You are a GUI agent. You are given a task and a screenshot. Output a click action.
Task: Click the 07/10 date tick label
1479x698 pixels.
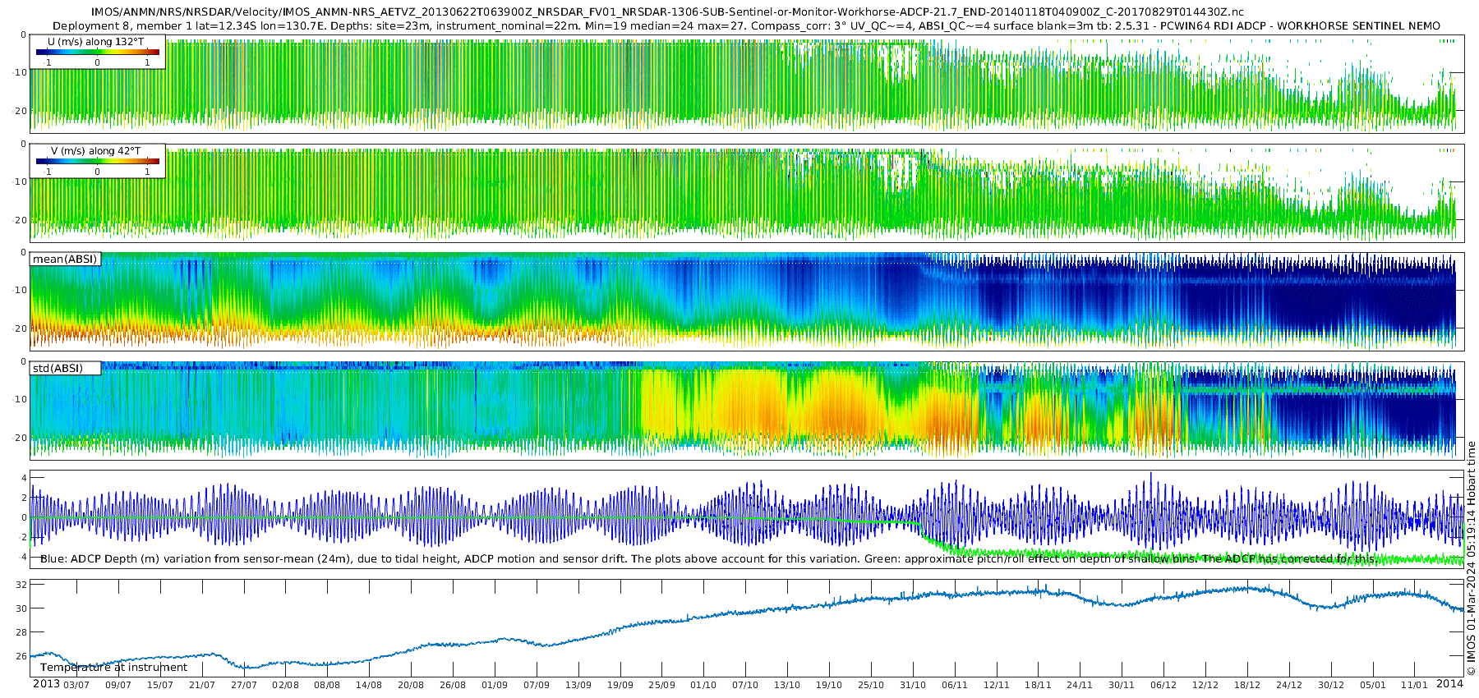(745, 685)
